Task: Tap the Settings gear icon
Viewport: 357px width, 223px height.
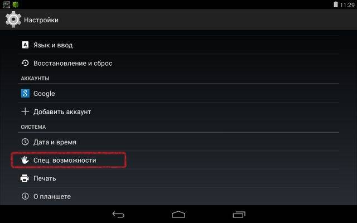Action: point(13,20)
